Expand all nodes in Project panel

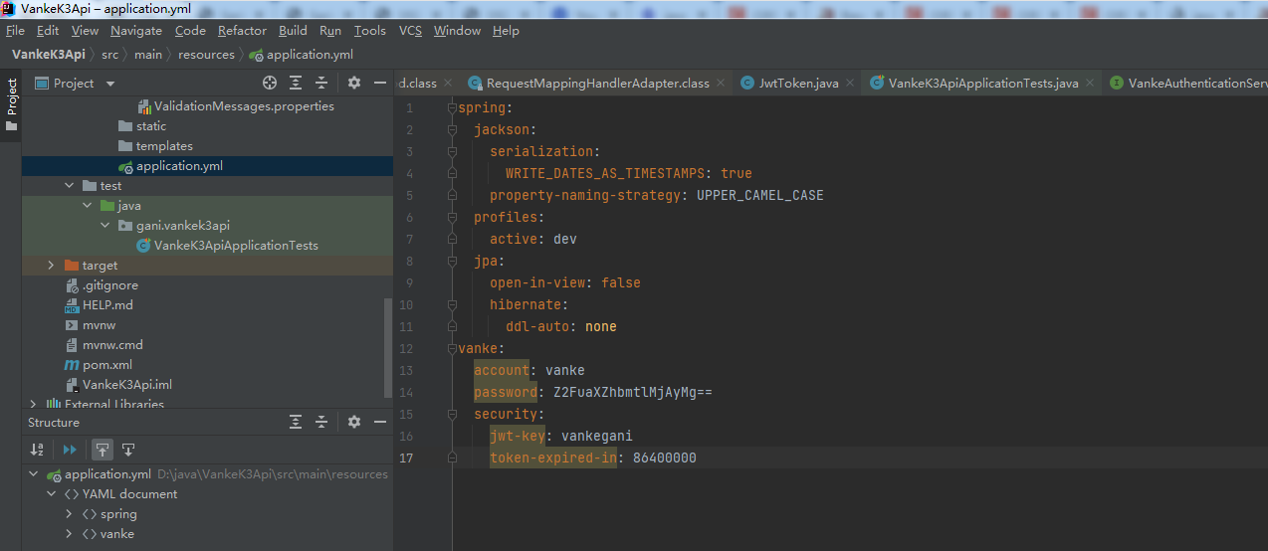point(296,83)
